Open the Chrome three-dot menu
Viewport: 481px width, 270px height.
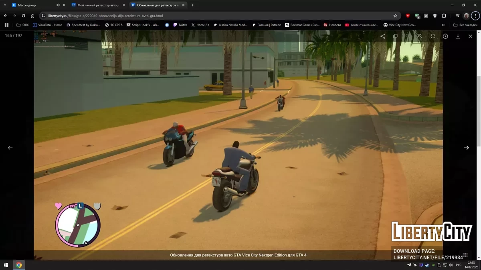point(475,16)
